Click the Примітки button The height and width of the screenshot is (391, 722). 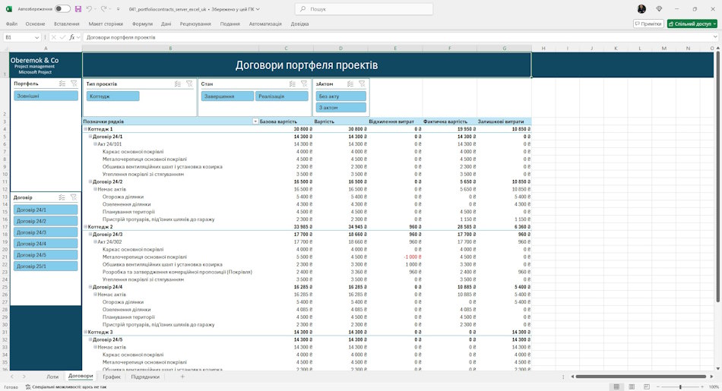coord(648,24)
